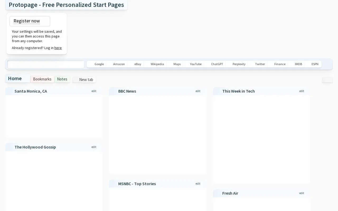Edit the Fresh Air widget
The image size is (338, 211).
[302, 193]
